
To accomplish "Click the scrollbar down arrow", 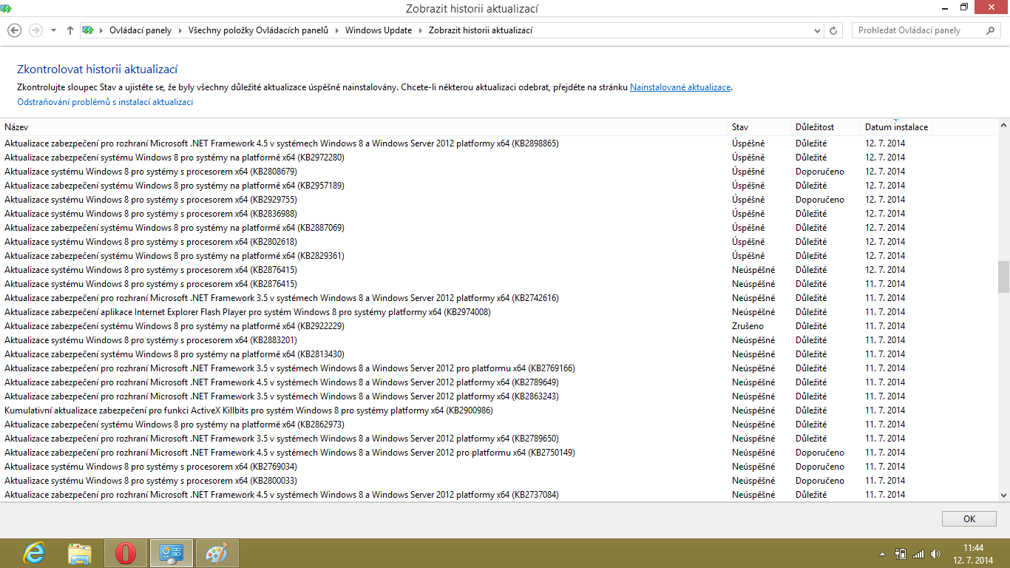I will coord(1003,496).
